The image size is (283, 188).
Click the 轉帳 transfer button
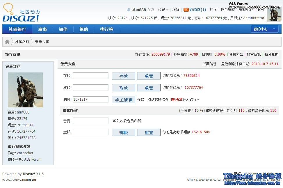[x=124, y=132]
